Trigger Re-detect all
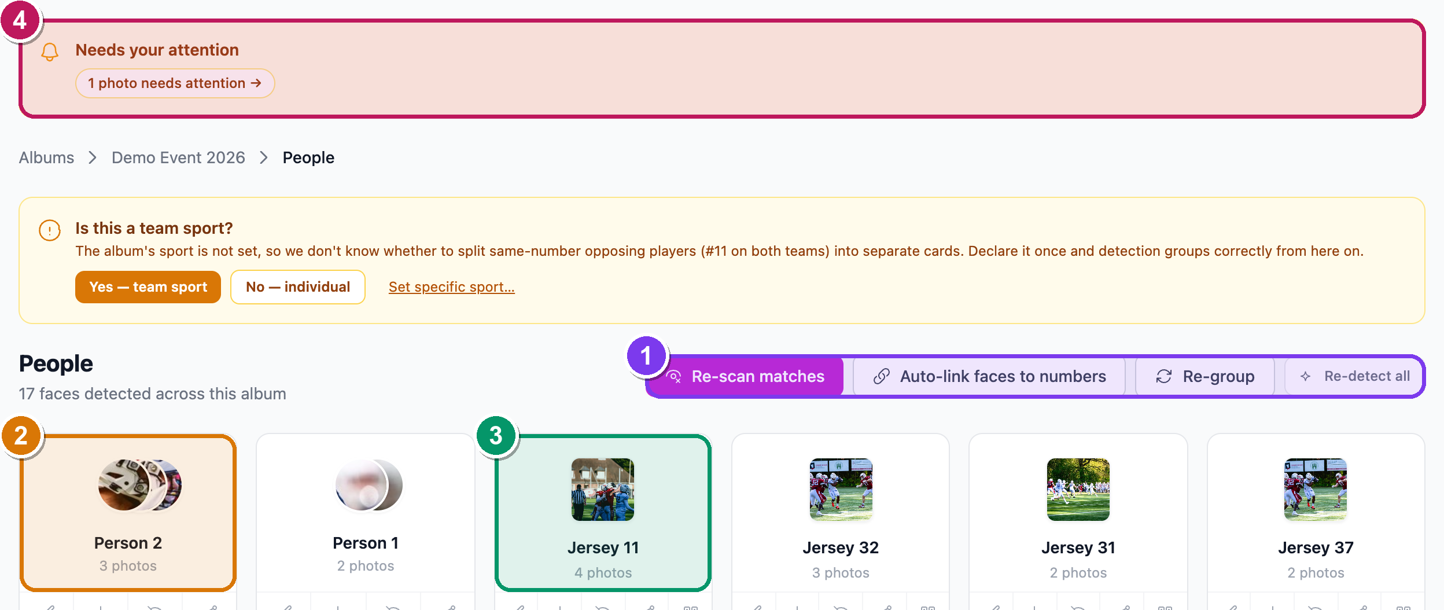Image resolution: width=1444 pixels, height=610 pixels. point(1354,376)
